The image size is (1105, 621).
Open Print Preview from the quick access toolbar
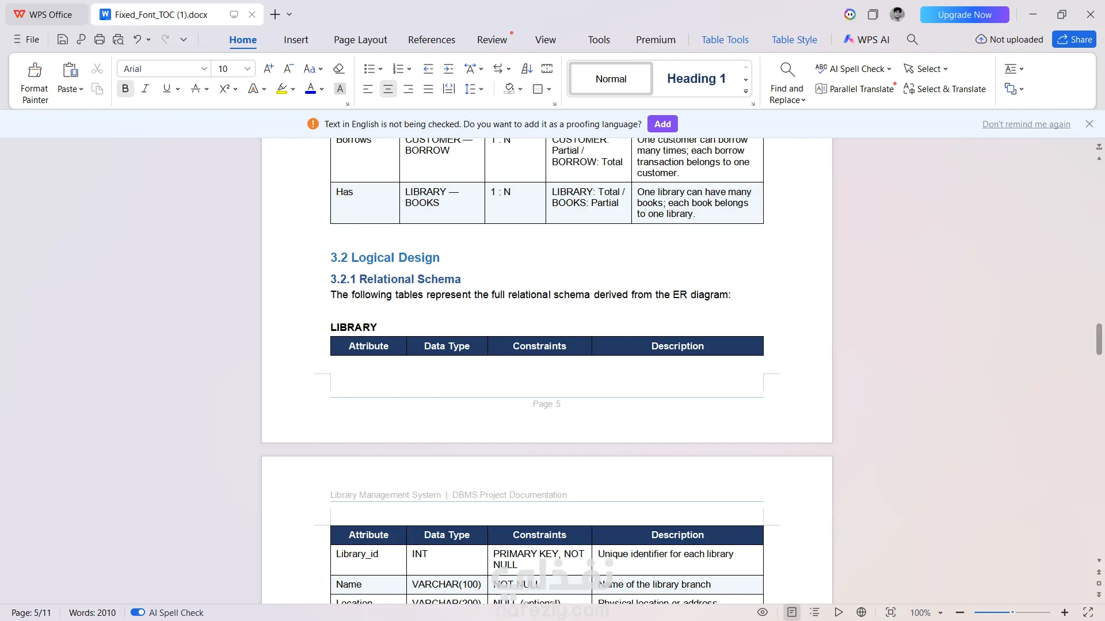point(118,39)
